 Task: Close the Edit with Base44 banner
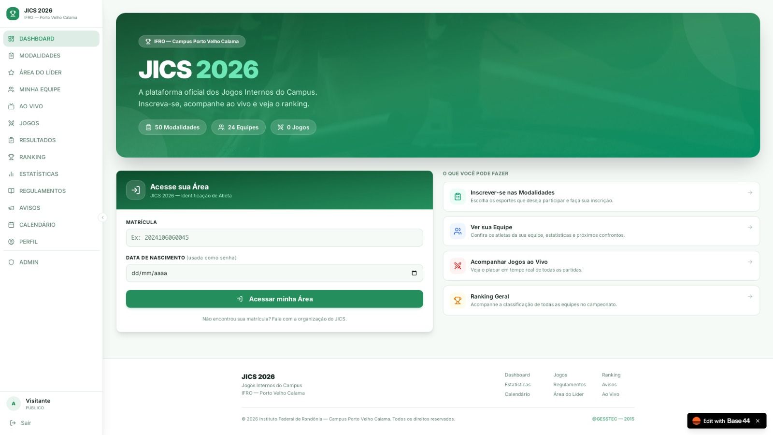click(x=758, y=421)
